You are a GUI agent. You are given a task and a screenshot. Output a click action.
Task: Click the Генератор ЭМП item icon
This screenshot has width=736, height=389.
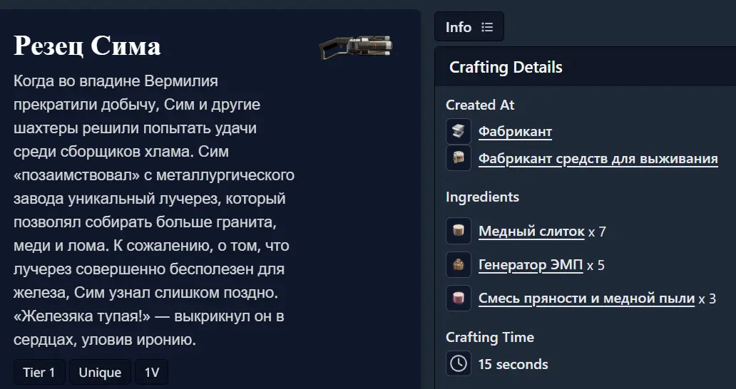(459, 265)
